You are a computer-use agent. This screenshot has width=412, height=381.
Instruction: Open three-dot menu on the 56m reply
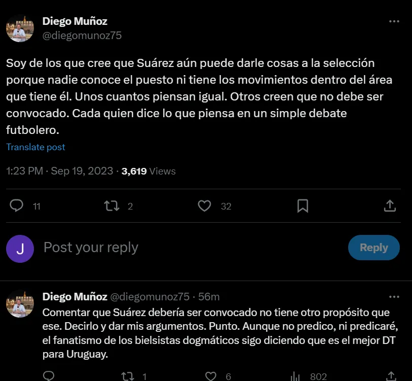tap(394, 297)
